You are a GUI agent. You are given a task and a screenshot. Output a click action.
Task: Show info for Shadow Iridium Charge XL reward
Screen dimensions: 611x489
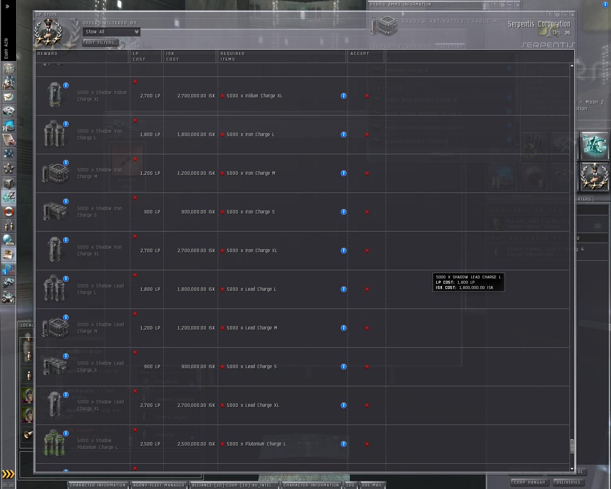tap(66, 85)
